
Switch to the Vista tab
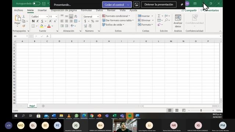122,10
